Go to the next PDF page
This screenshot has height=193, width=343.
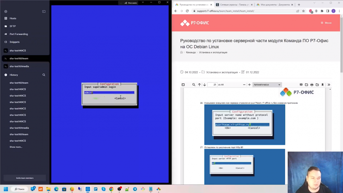(x=205, y=85)
